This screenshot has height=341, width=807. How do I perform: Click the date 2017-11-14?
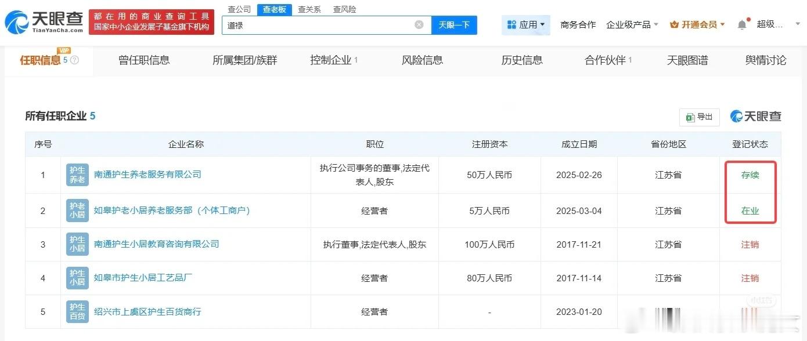pos(579,278)
